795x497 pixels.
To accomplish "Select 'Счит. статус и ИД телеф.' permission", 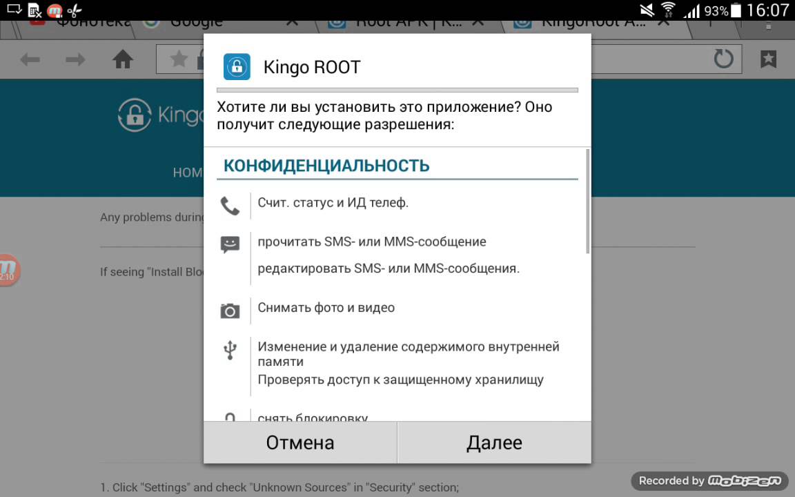I will tap(333, 202).
